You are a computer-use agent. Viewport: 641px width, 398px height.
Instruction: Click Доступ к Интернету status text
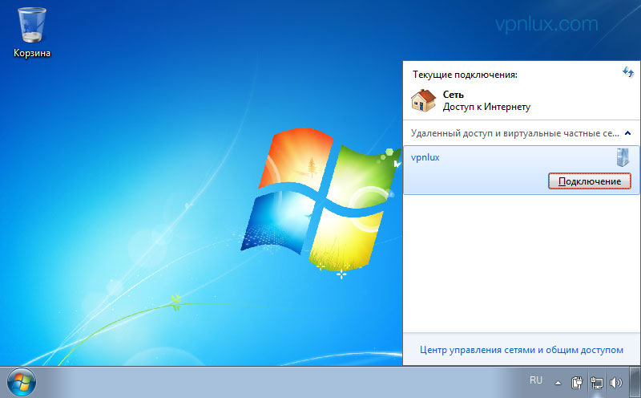point(486,107)
